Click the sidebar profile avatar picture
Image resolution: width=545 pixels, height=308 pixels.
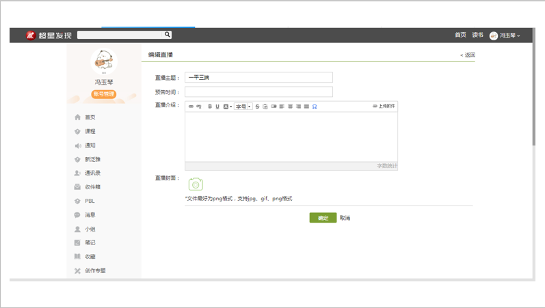(x=104, y=61)
